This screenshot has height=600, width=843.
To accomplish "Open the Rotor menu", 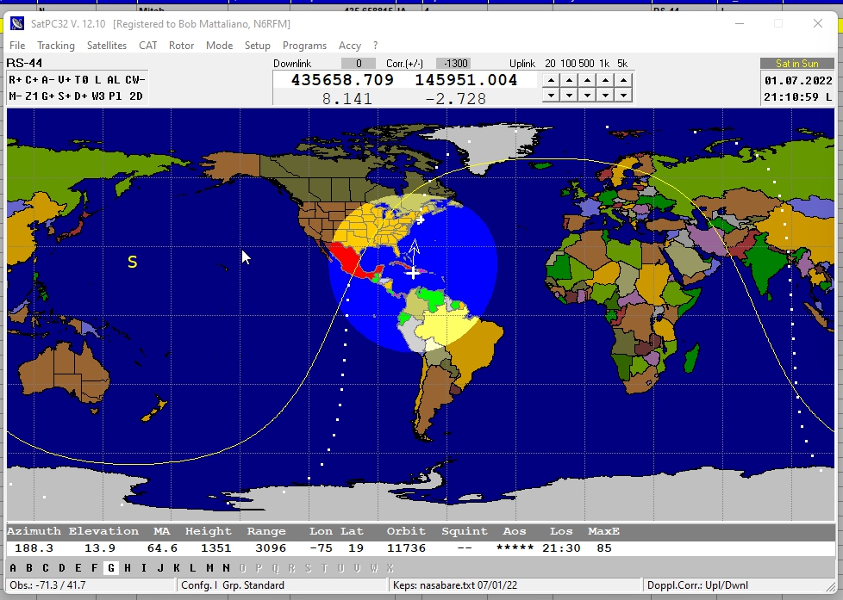I will [x=181, y=46].
